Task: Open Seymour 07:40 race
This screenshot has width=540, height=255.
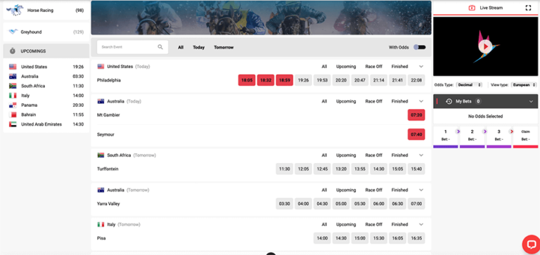Action: click(416, 134)
